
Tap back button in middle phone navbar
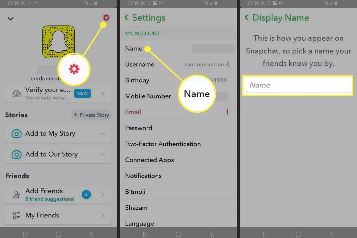(212, 234)
